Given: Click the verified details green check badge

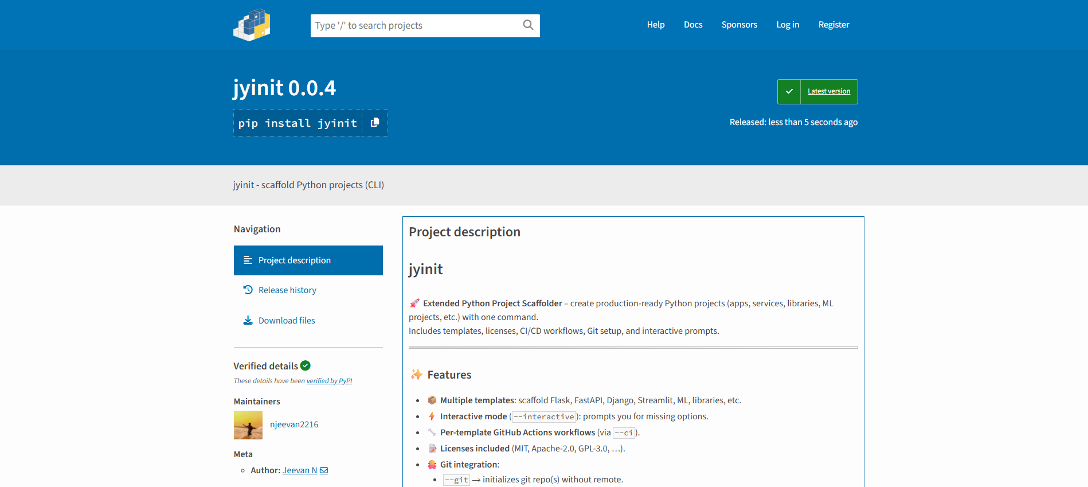Looking at the screenshot, I should click(x=306, y=365).
